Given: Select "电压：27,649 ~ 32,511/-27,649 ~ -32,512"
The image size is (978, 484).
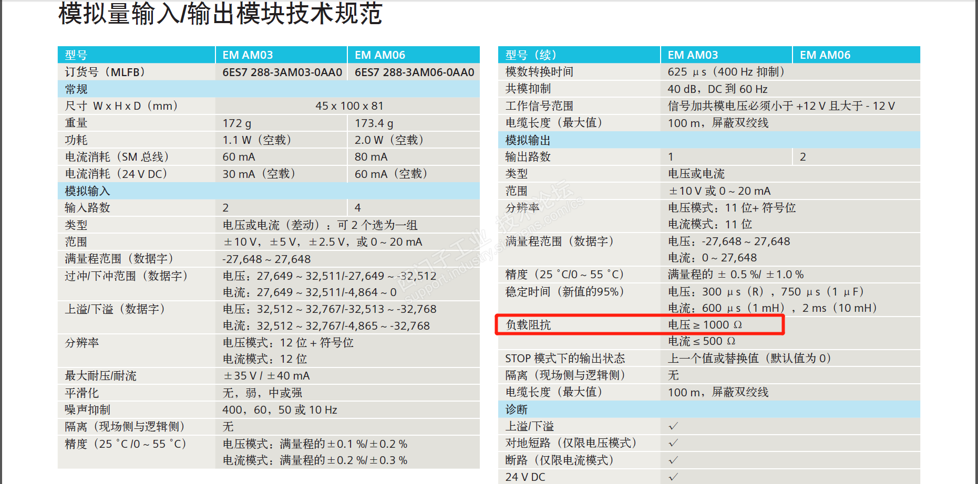Looking at the screenshot, I should [330, 276].
